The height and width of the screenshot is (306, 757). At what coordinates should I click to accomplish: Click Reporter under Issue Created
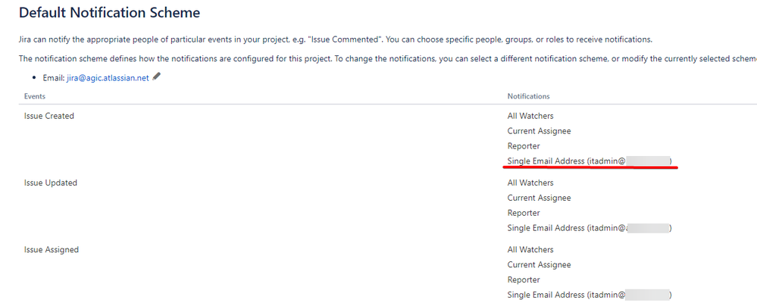coord(524,145)
